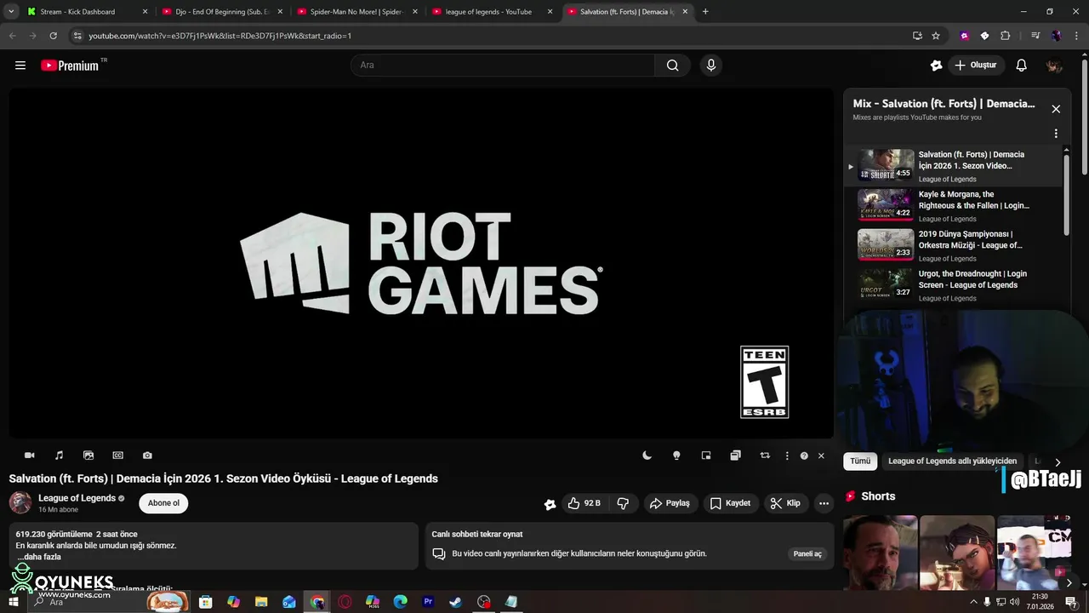Click the video camera icon below the player

[x=30, y=455]
